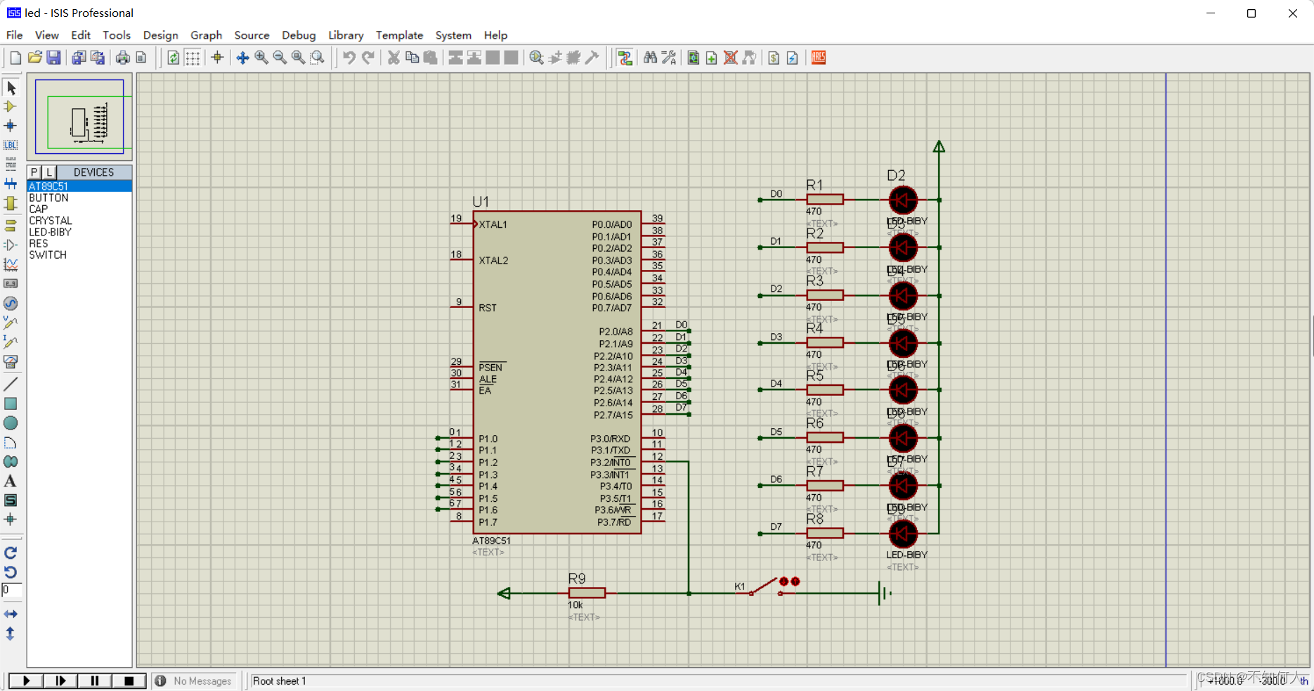1314x691 pixels.
Task: Open the Bill of Materials report
Action: click(774, 58)
